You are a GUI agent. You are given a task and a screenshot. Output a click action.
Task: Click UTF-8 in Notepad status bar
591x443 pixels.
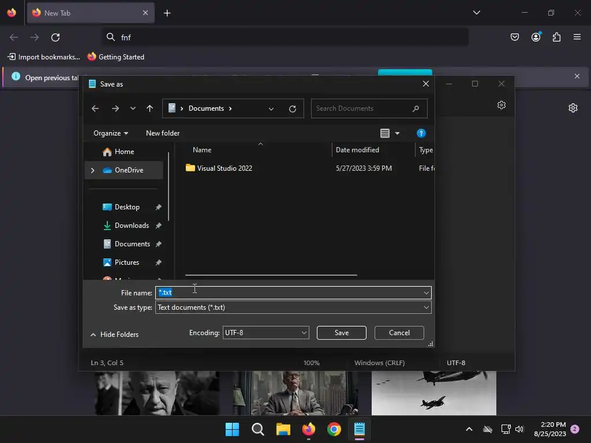tap(456, 363)
